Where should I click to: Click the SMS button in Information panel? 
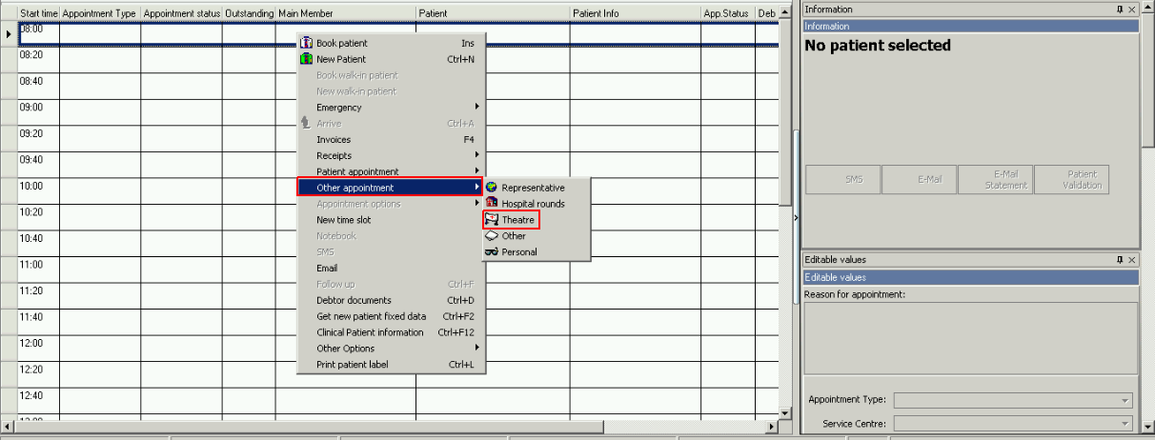point(843,179)
